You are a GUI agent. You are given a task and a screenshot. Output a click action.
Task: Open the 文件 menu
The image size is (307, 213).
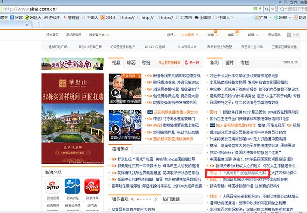point(293,2)
